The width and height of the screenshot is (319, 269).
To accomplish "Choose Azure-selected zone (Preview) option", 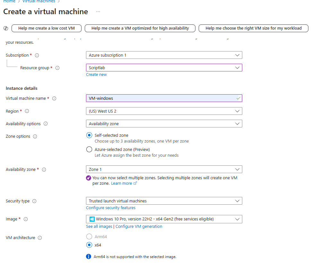I will pyautogui.click(x=89, y=149).
